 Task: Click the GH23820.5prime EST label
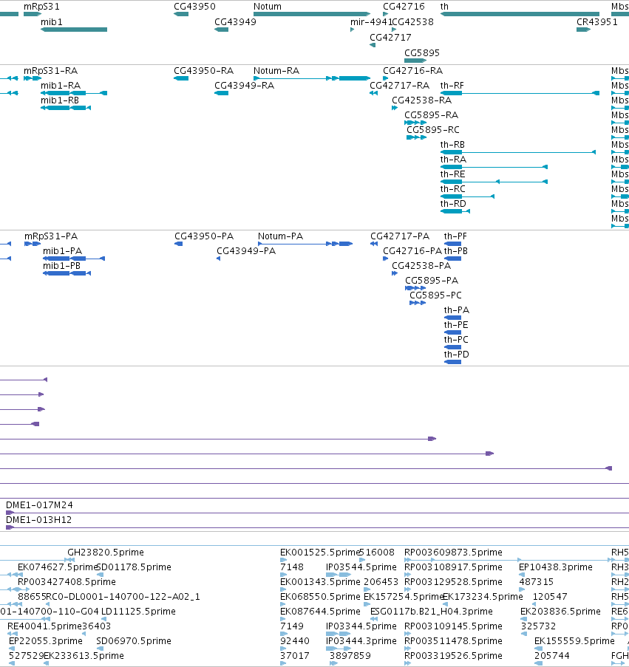pos(106,553)
